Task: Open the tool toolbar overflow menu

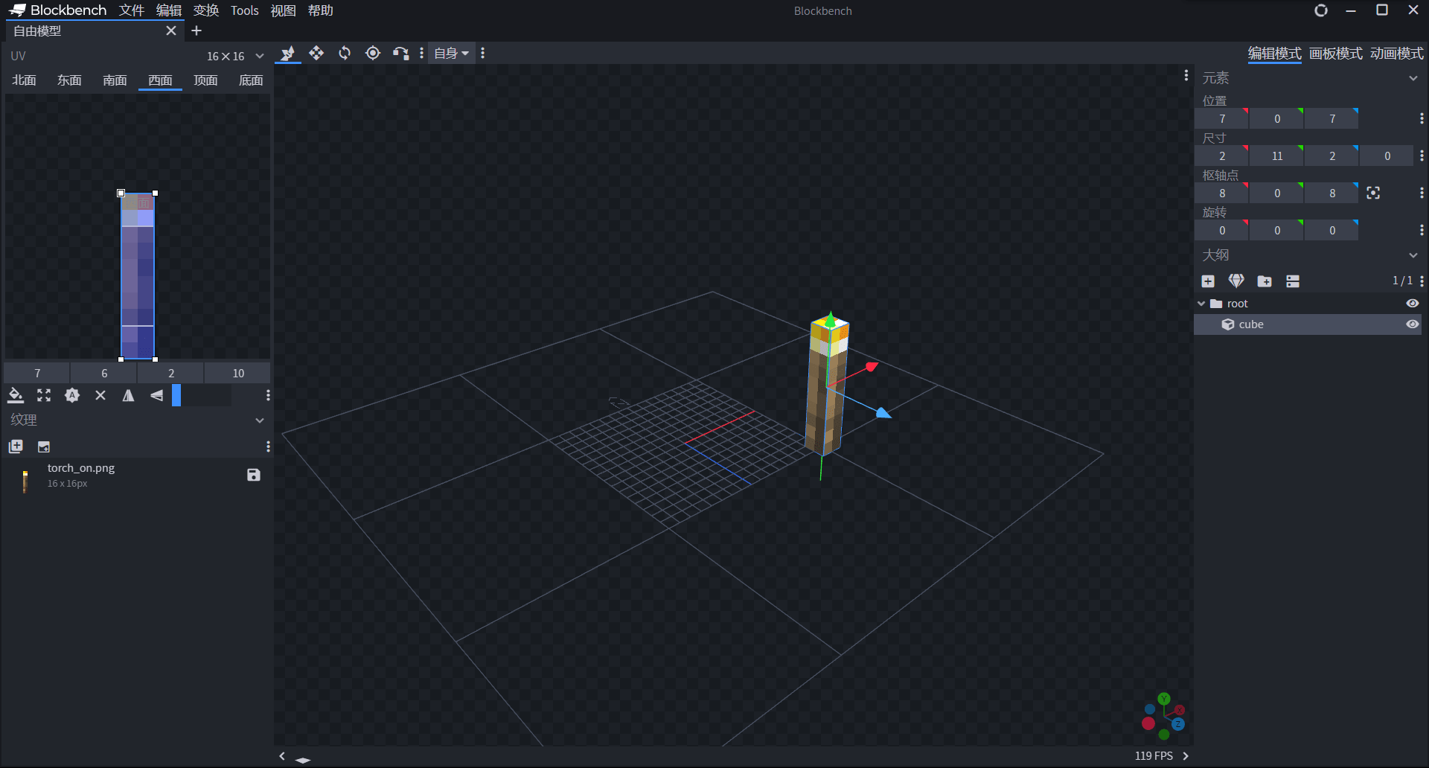Action: pos(421,54)
